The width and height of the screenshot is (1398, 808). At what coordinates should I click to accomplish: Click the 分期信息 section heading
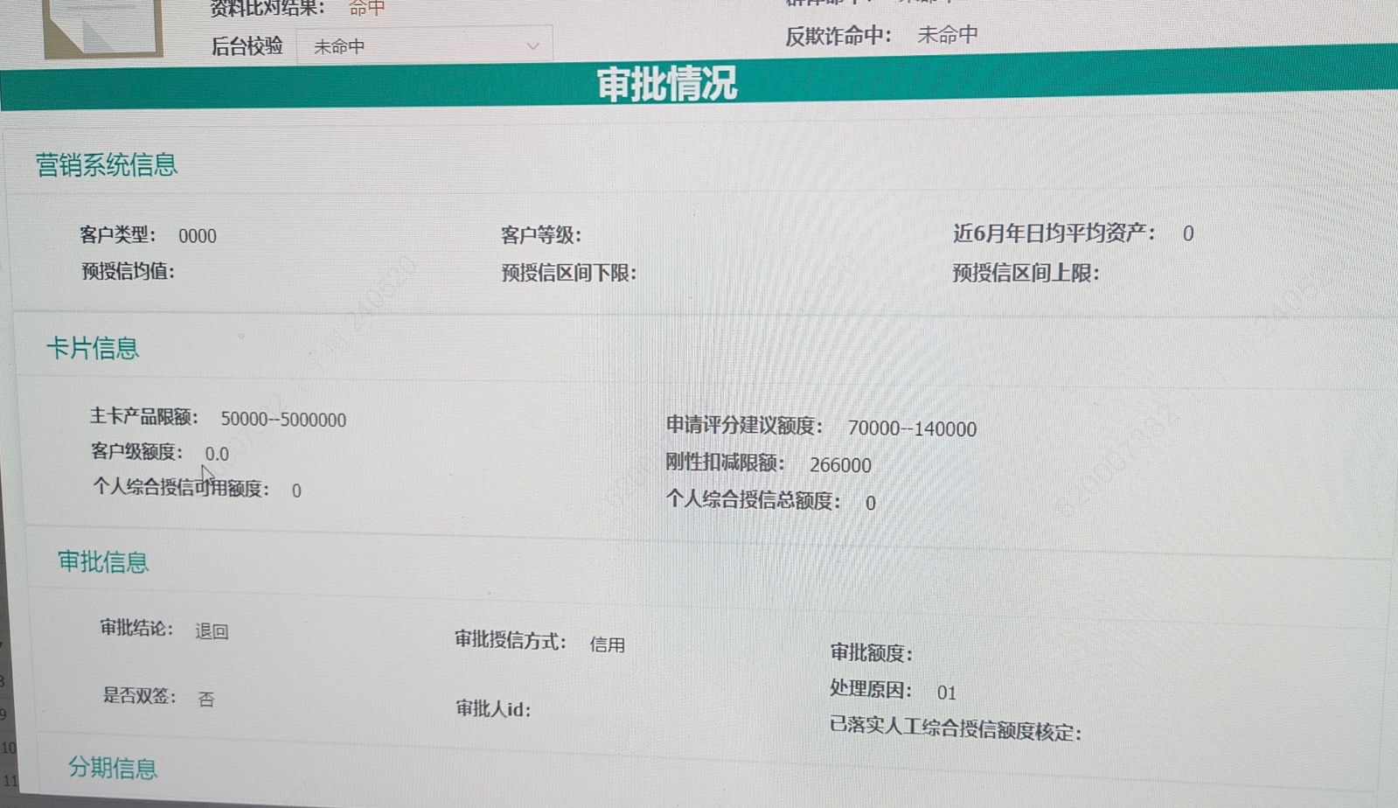point(113,768)
